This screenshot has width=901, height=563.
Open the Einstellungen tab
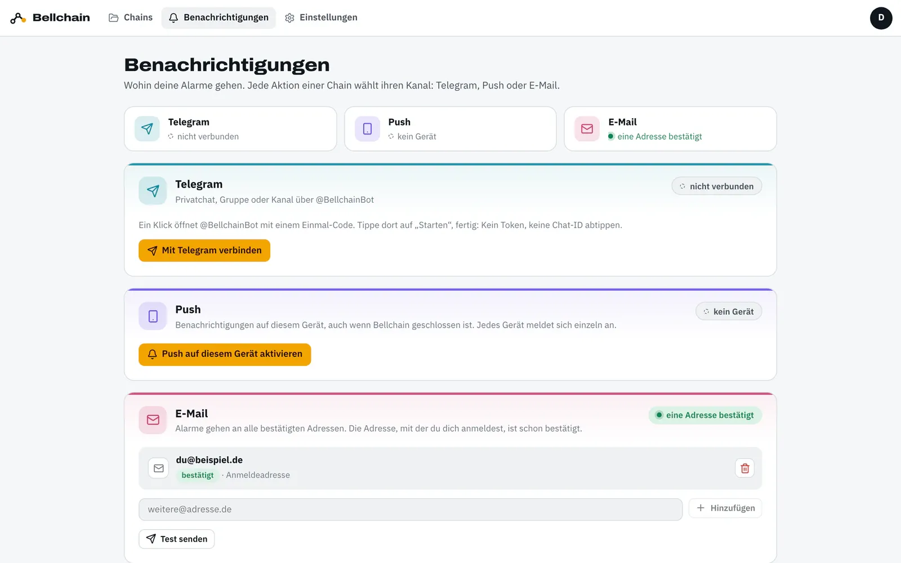click(x=321, y=17)
